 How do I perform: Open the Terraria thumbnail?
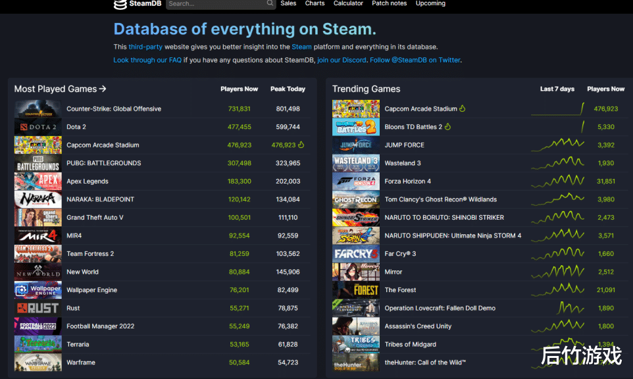(38, 344)
